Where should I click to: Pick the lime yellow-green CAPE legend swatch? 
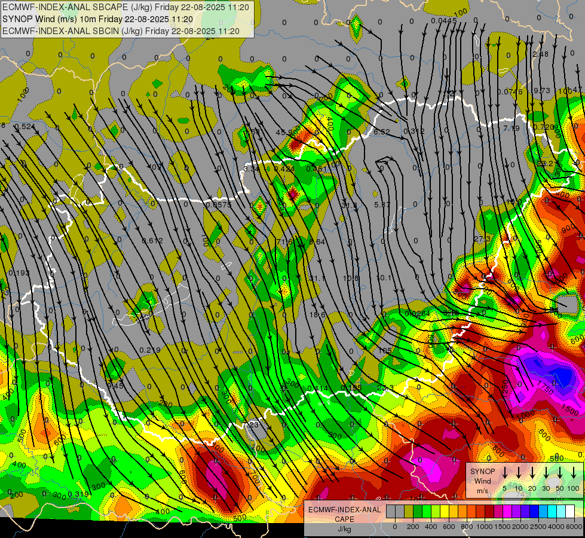[x=436, y=511]
